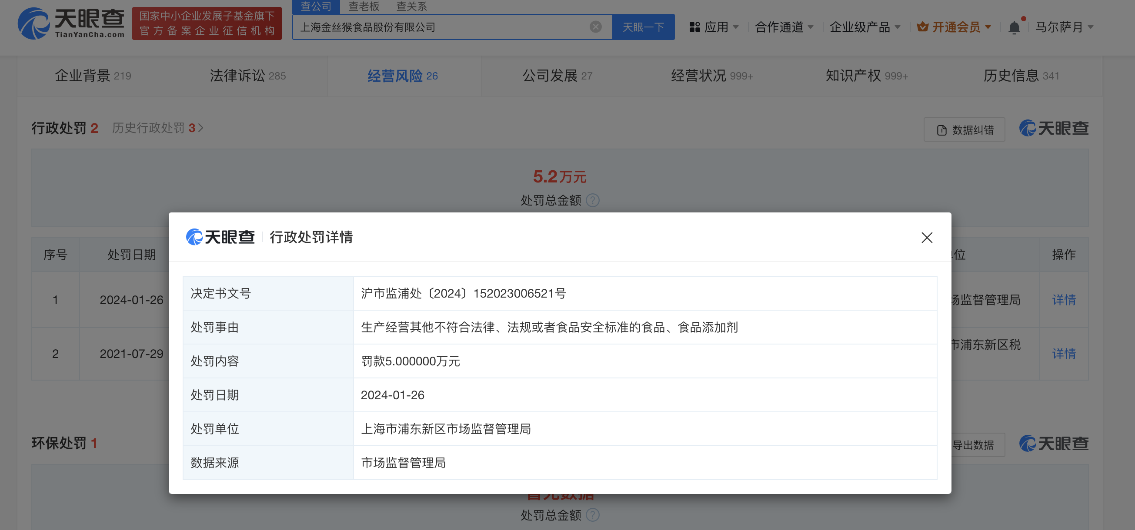Clear the search box text

595,27
